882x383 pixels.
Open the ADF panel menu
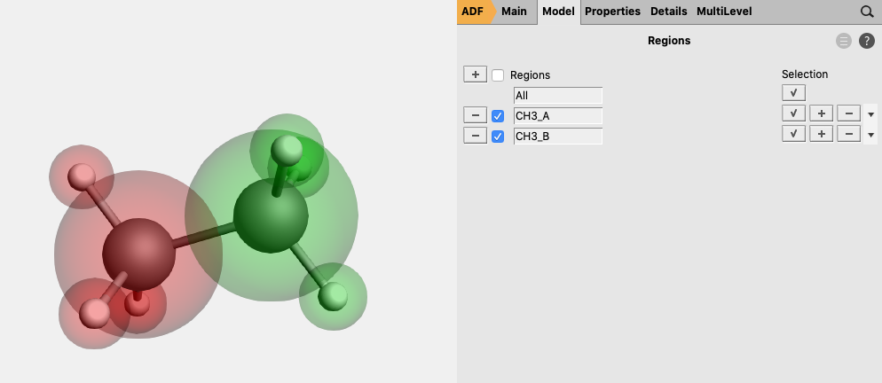473,12
